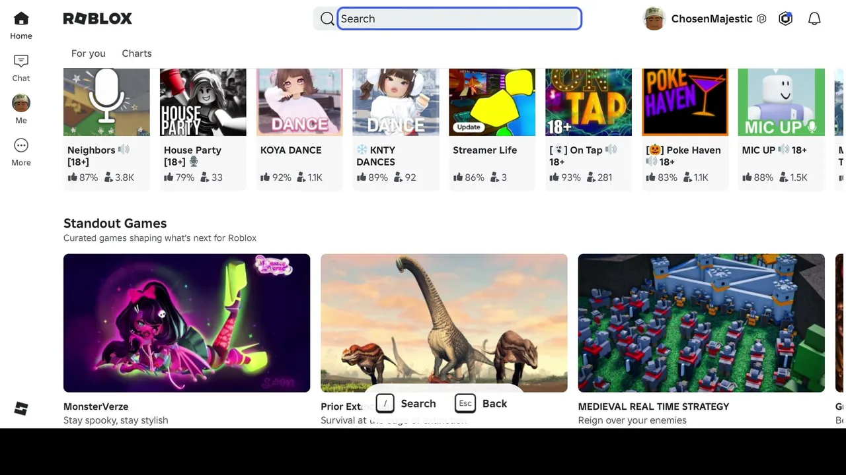Click the KOYA DANCE title text
The height and width of the screenshot is (475, 846).
pos(291,150)
